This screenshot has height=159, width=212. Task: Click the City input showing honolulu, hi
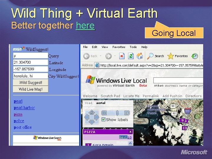point(31,76)
